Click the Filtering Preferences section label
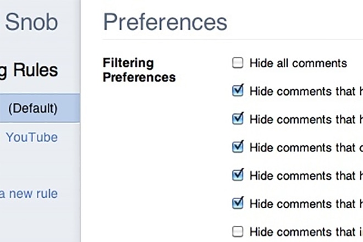This screenshot has height=242, width=363. (139, 70)
